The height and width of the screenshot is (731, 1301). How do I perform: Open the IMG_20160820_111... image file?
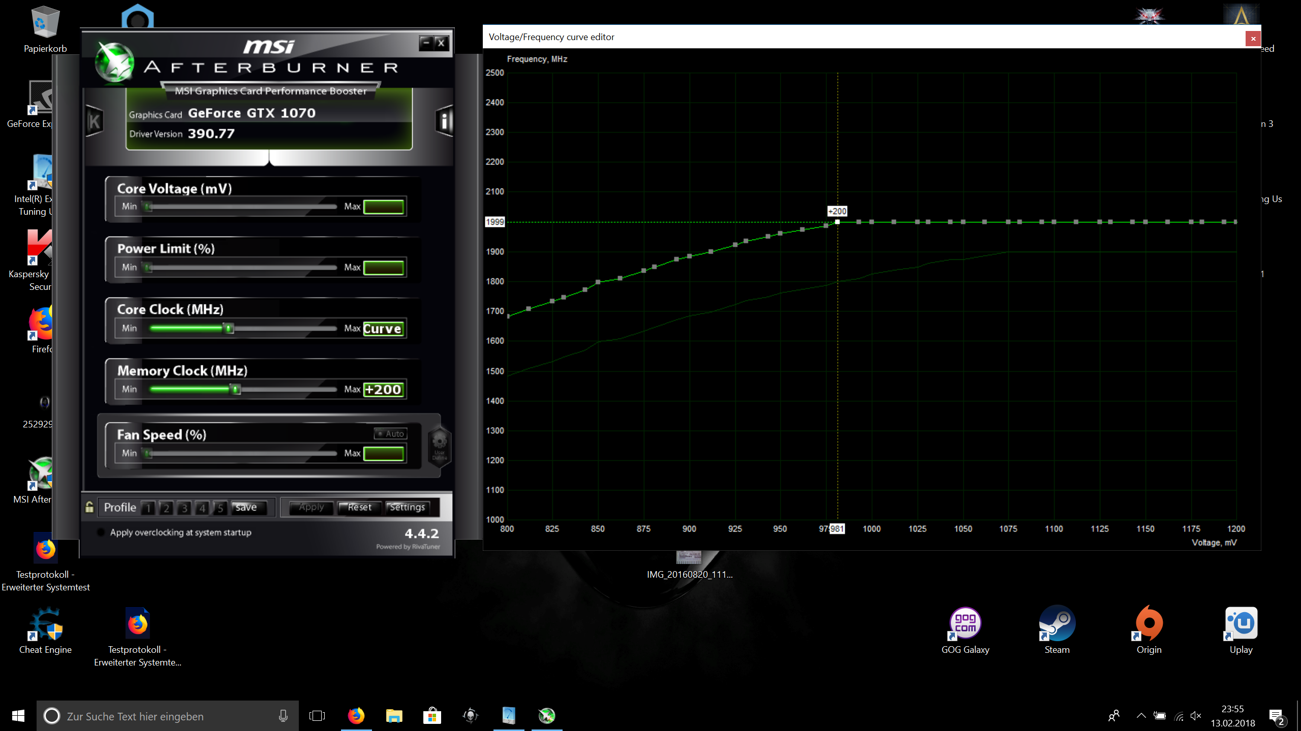pos(689,565)
